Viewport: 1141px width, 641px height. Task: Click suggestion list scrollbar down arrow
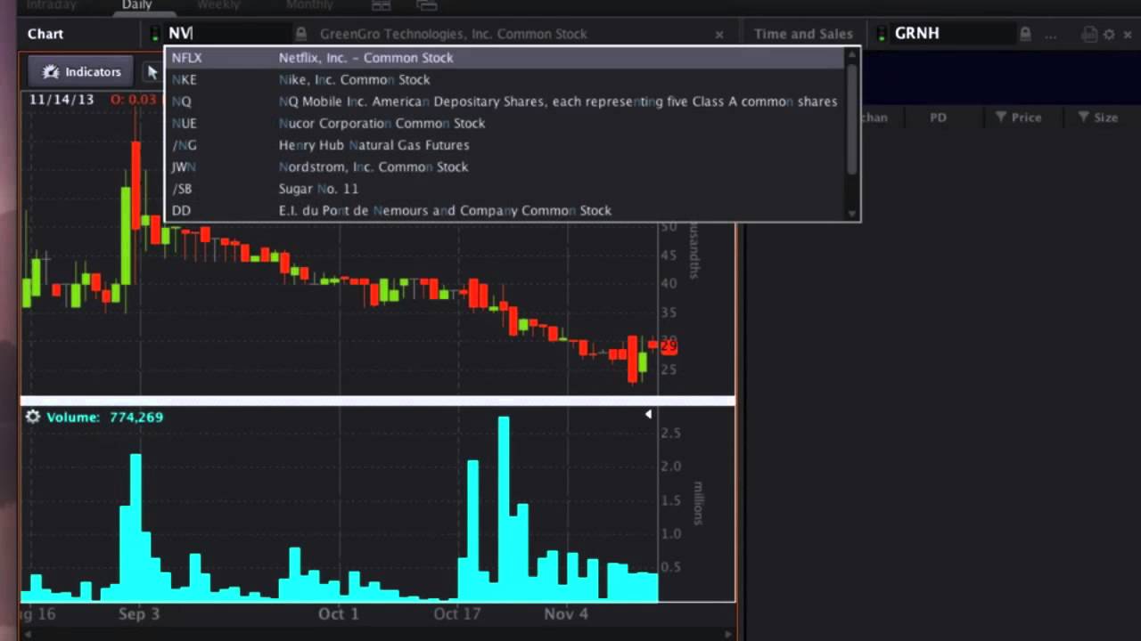click(852, 214)
